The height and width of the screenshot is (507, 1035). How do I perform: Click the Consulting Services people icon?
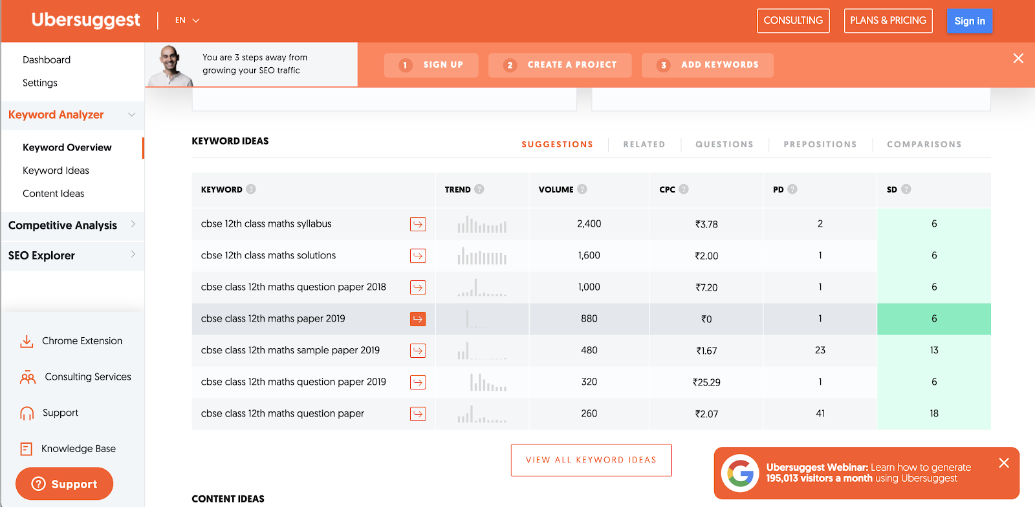[28, 377]
